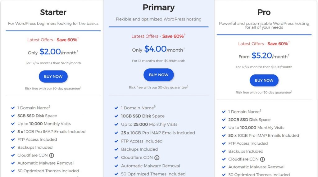318x177 pixels.
Task: Click BUY NOW for the Primary plan
Action: coord(159,75)
